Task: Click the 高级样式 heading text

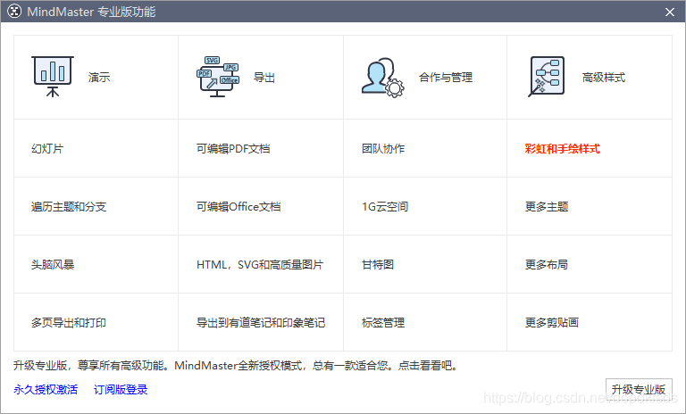Action: tap(604, 78)
